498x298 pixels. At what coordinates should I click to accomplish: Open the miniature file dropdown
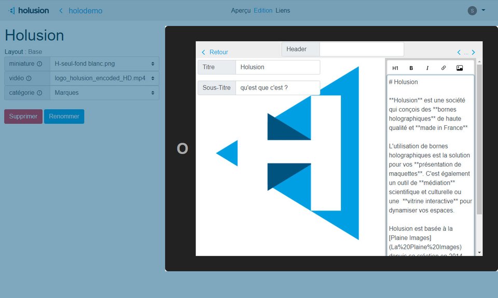point(105,63)
